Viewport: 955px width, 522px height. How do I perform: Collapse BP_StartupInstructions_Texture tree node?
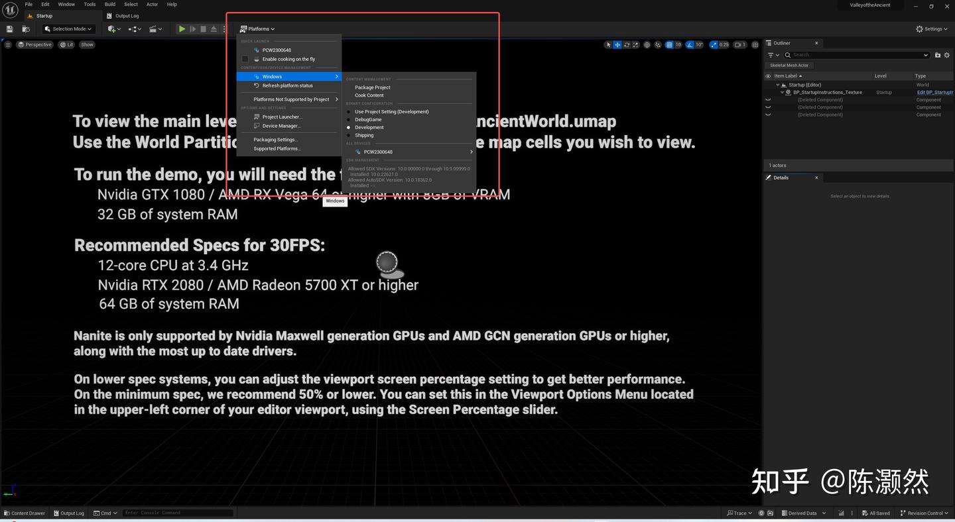[x=782, y=92]
